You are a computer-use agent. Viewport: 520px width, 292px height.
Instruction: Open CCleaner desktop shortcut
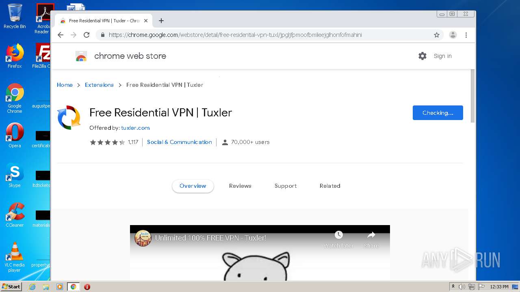(x=15, y=215)
